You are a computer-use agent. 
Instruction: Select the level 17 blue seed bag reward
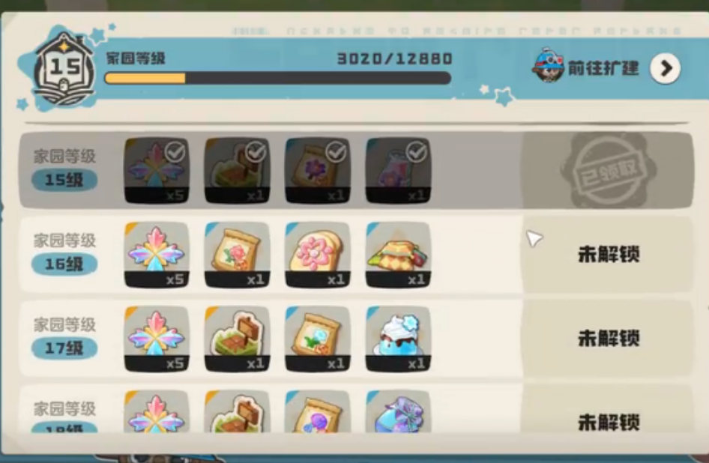point(318,339)
